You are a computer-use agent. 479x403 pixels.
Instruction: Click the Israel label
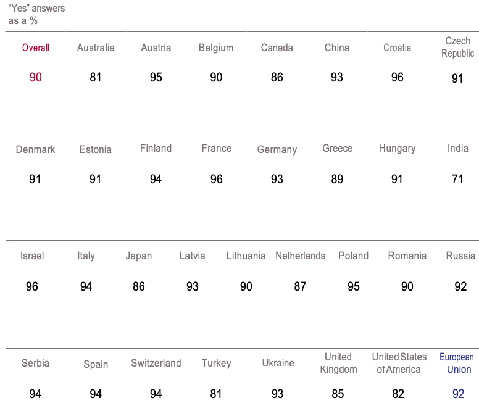(32, 256)
